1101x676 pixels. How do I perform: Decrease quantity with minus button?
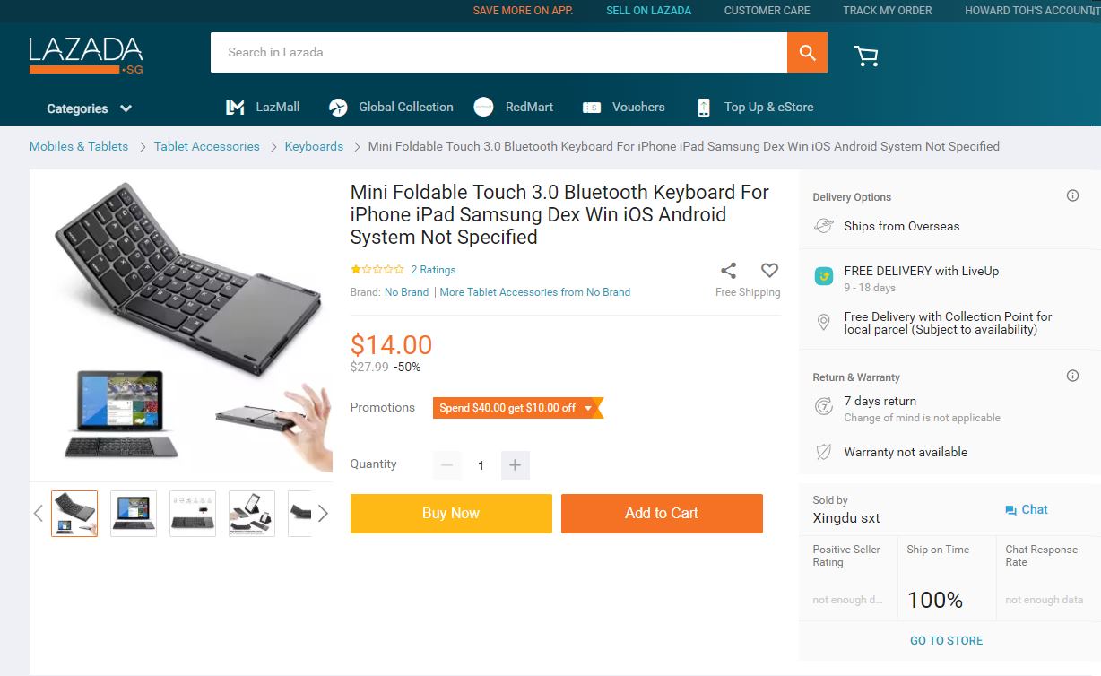[446, 464]
